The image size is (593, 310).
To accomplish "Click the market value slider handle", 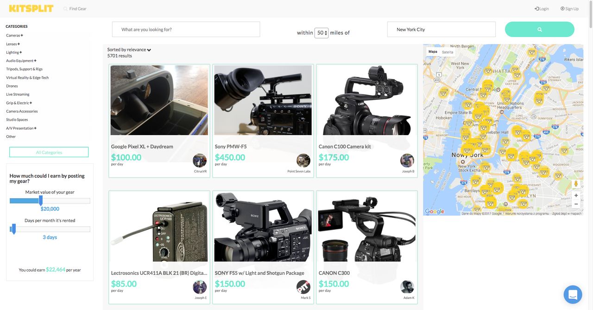I will coord(41,201).
